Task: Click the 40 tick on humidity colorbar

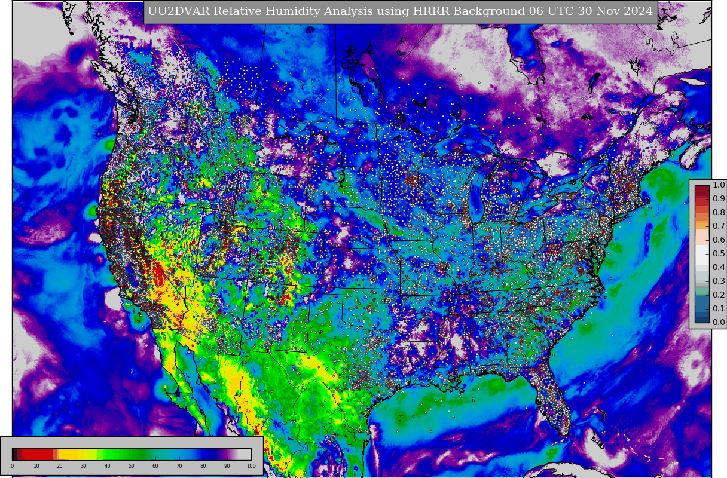Action: click(108, 466)
